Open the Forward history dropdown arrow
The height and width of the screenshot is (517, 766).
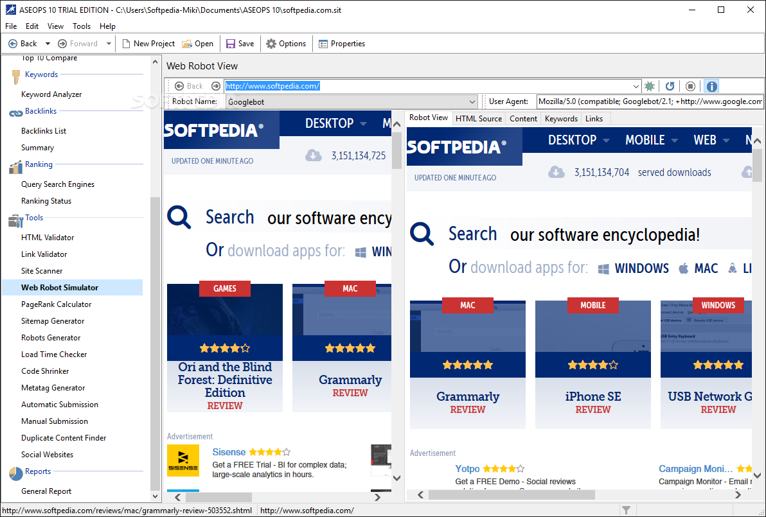109,44
